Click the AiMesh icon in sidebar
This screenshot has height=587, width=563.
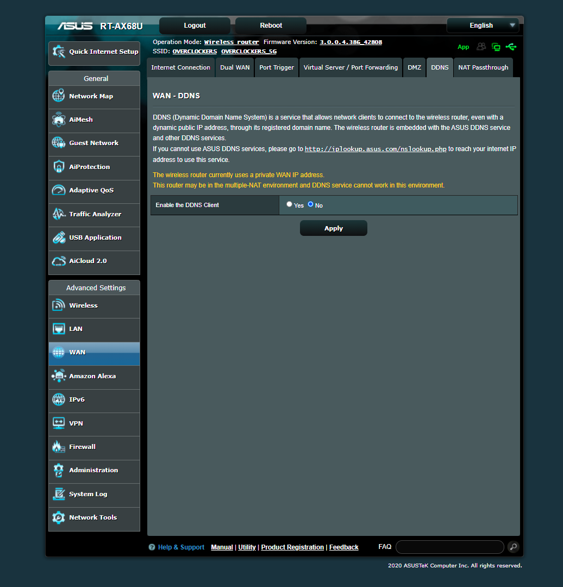coord(59,120)
